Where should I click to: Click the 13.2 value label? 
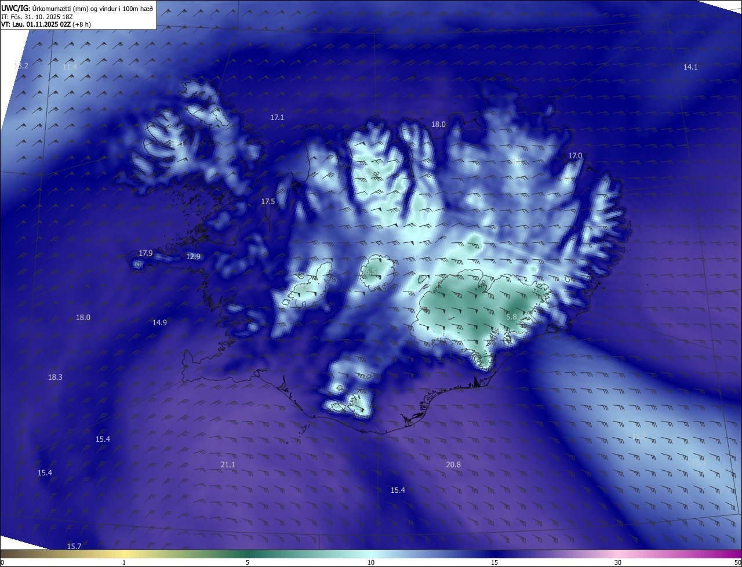pos(21,66)
